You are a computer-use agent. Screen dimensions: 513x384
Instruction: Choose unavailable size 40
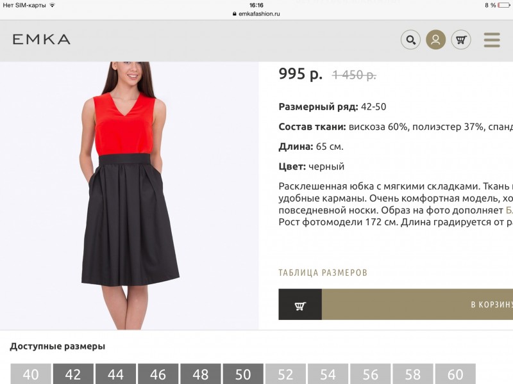(31, 374)
